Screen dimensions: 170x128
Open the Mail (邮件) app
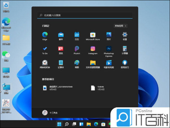tap(61, 36)
